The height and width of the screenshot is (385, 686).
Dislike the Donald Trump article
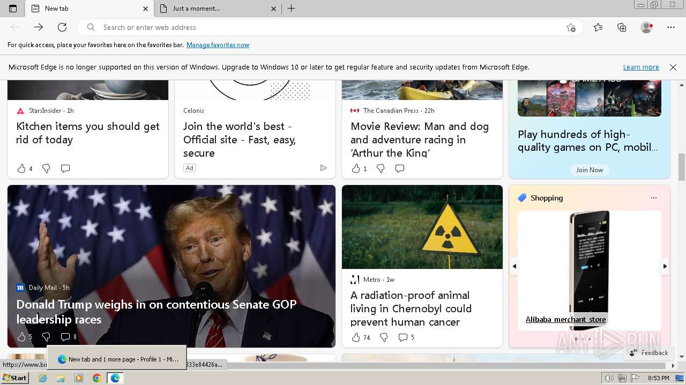[x=46, y=337]
